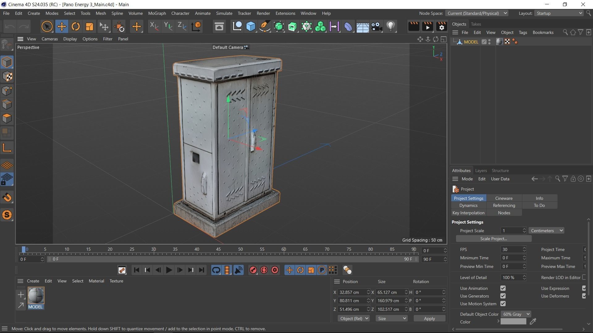The image size is (593, 333).
Task: Go to end of animation
Action: coord(202,270)
